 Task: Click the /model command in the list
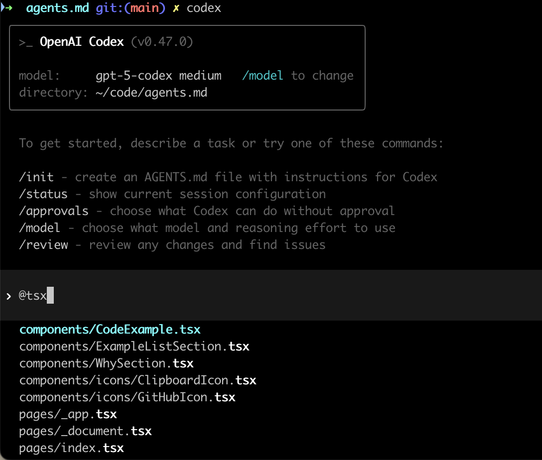pos(40,228)
